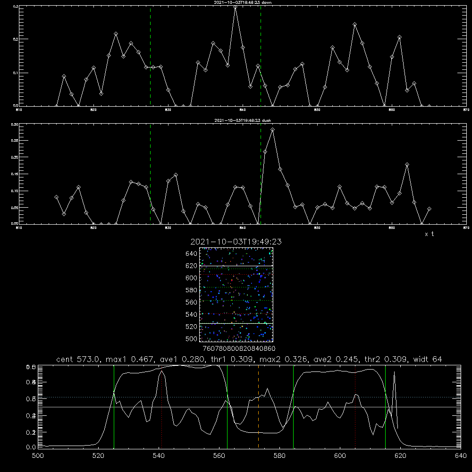Click the orange dashed center line in the bottom plot
Screen dimensions: 472x472
(258, 406)
